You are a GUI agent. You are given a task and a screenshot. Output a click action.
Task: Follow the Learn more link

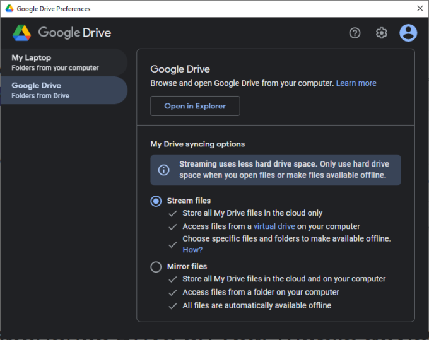[356, 83]
